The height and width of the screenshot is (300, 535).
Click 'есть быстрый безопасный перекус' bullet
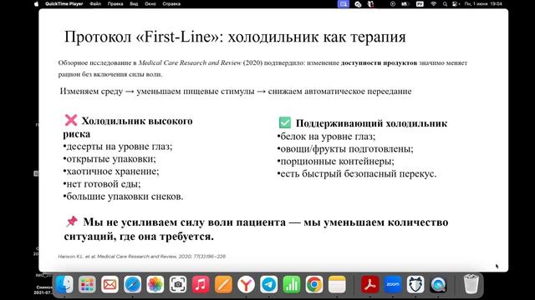pos(357,174)
